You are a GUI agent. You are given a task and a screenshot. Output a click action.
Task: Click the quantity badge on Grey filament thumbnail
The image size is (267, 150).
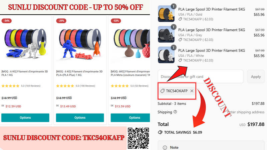[x=173, y=27]
